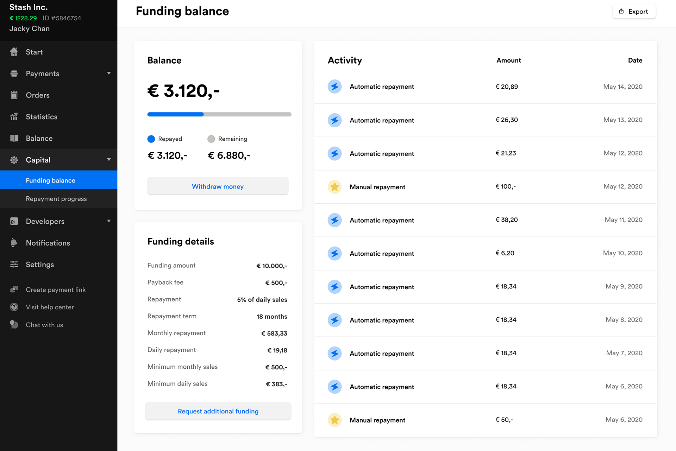Click the balance repayment progress bar

pos(219,114)
